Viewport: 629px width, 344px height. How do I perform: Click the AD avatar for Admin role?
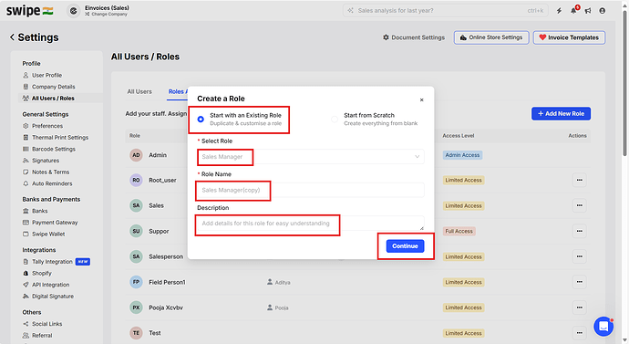136,155
